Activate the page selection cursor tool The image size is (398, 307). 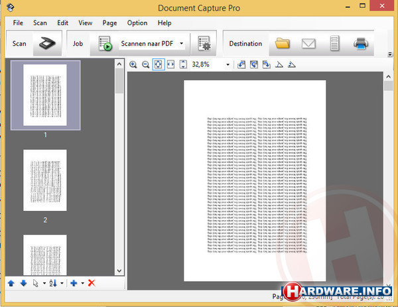pyautogui.click(x=36, y=283)
